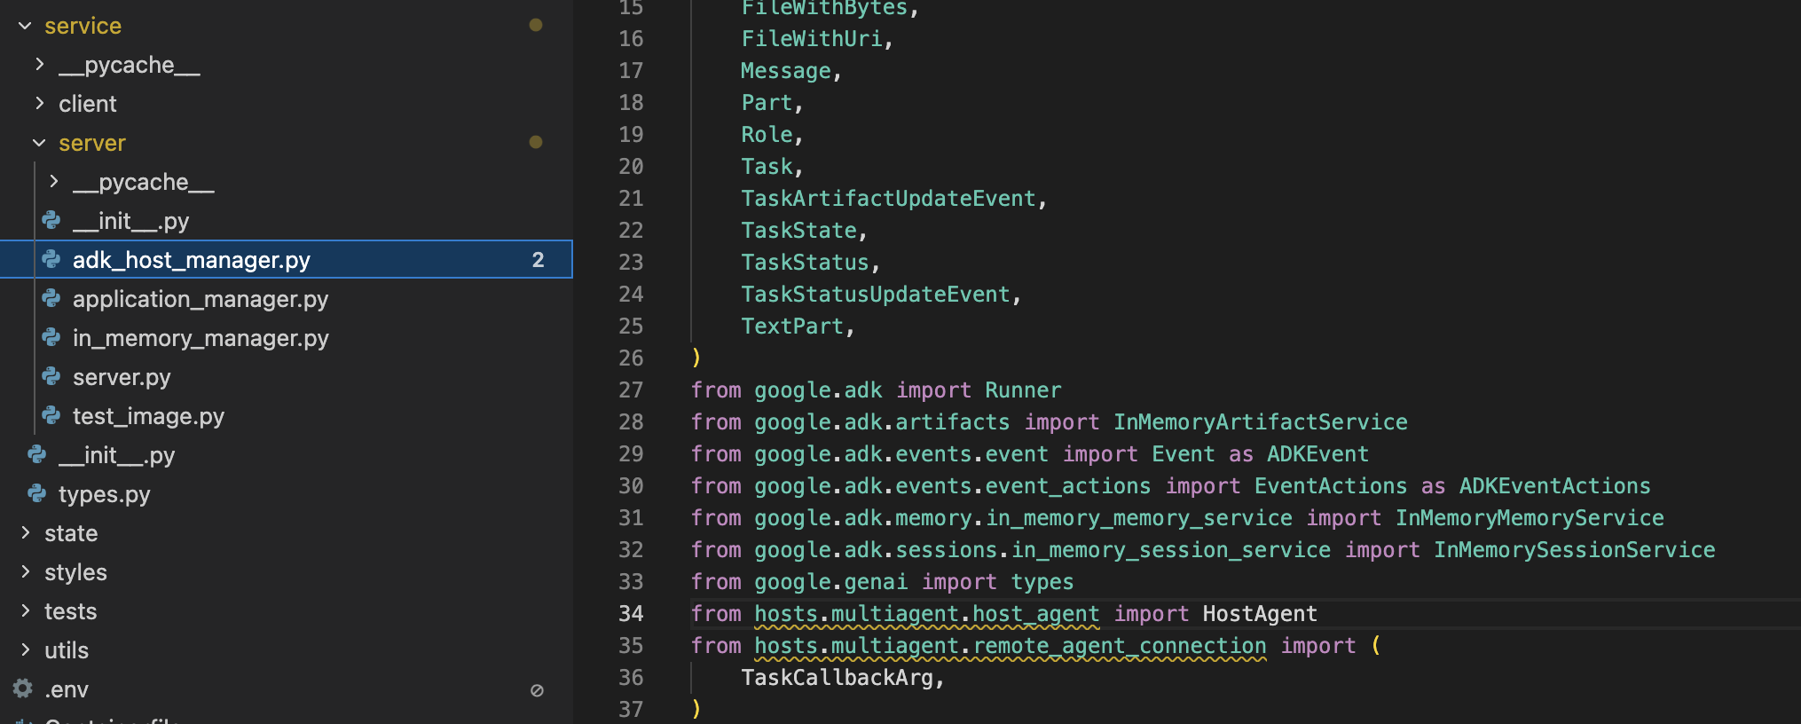Click Python icon of test_image.py

pyautogui.click(x=51, y=415)
